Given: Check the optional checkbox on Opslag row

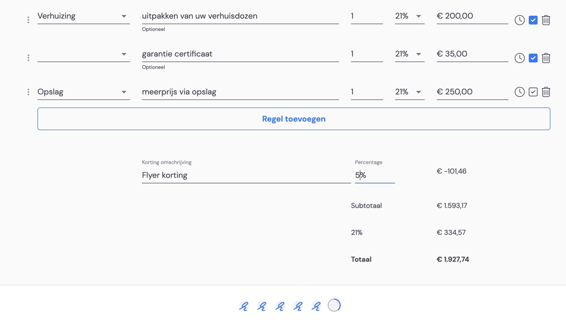Looking at the screenshot, I should pyautogui.click(x=533, y=92).
